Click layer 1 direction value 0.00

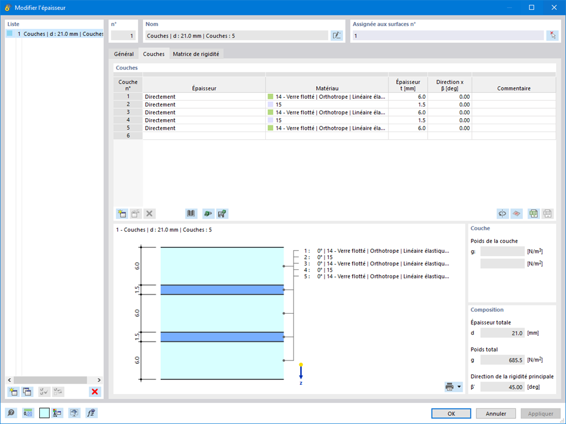[450, 97]
